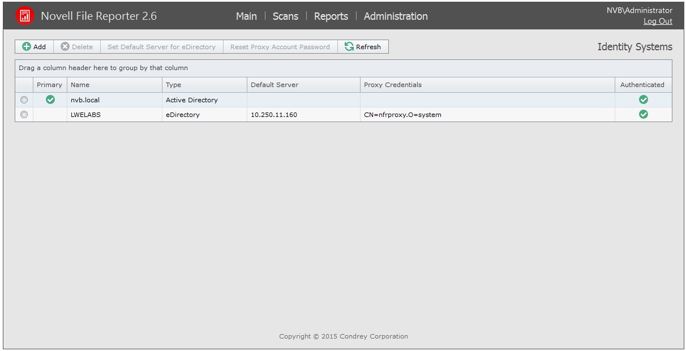Click the green Refresh arrows icon
Viewport: 686px width, 351px height.
(349, 47)
